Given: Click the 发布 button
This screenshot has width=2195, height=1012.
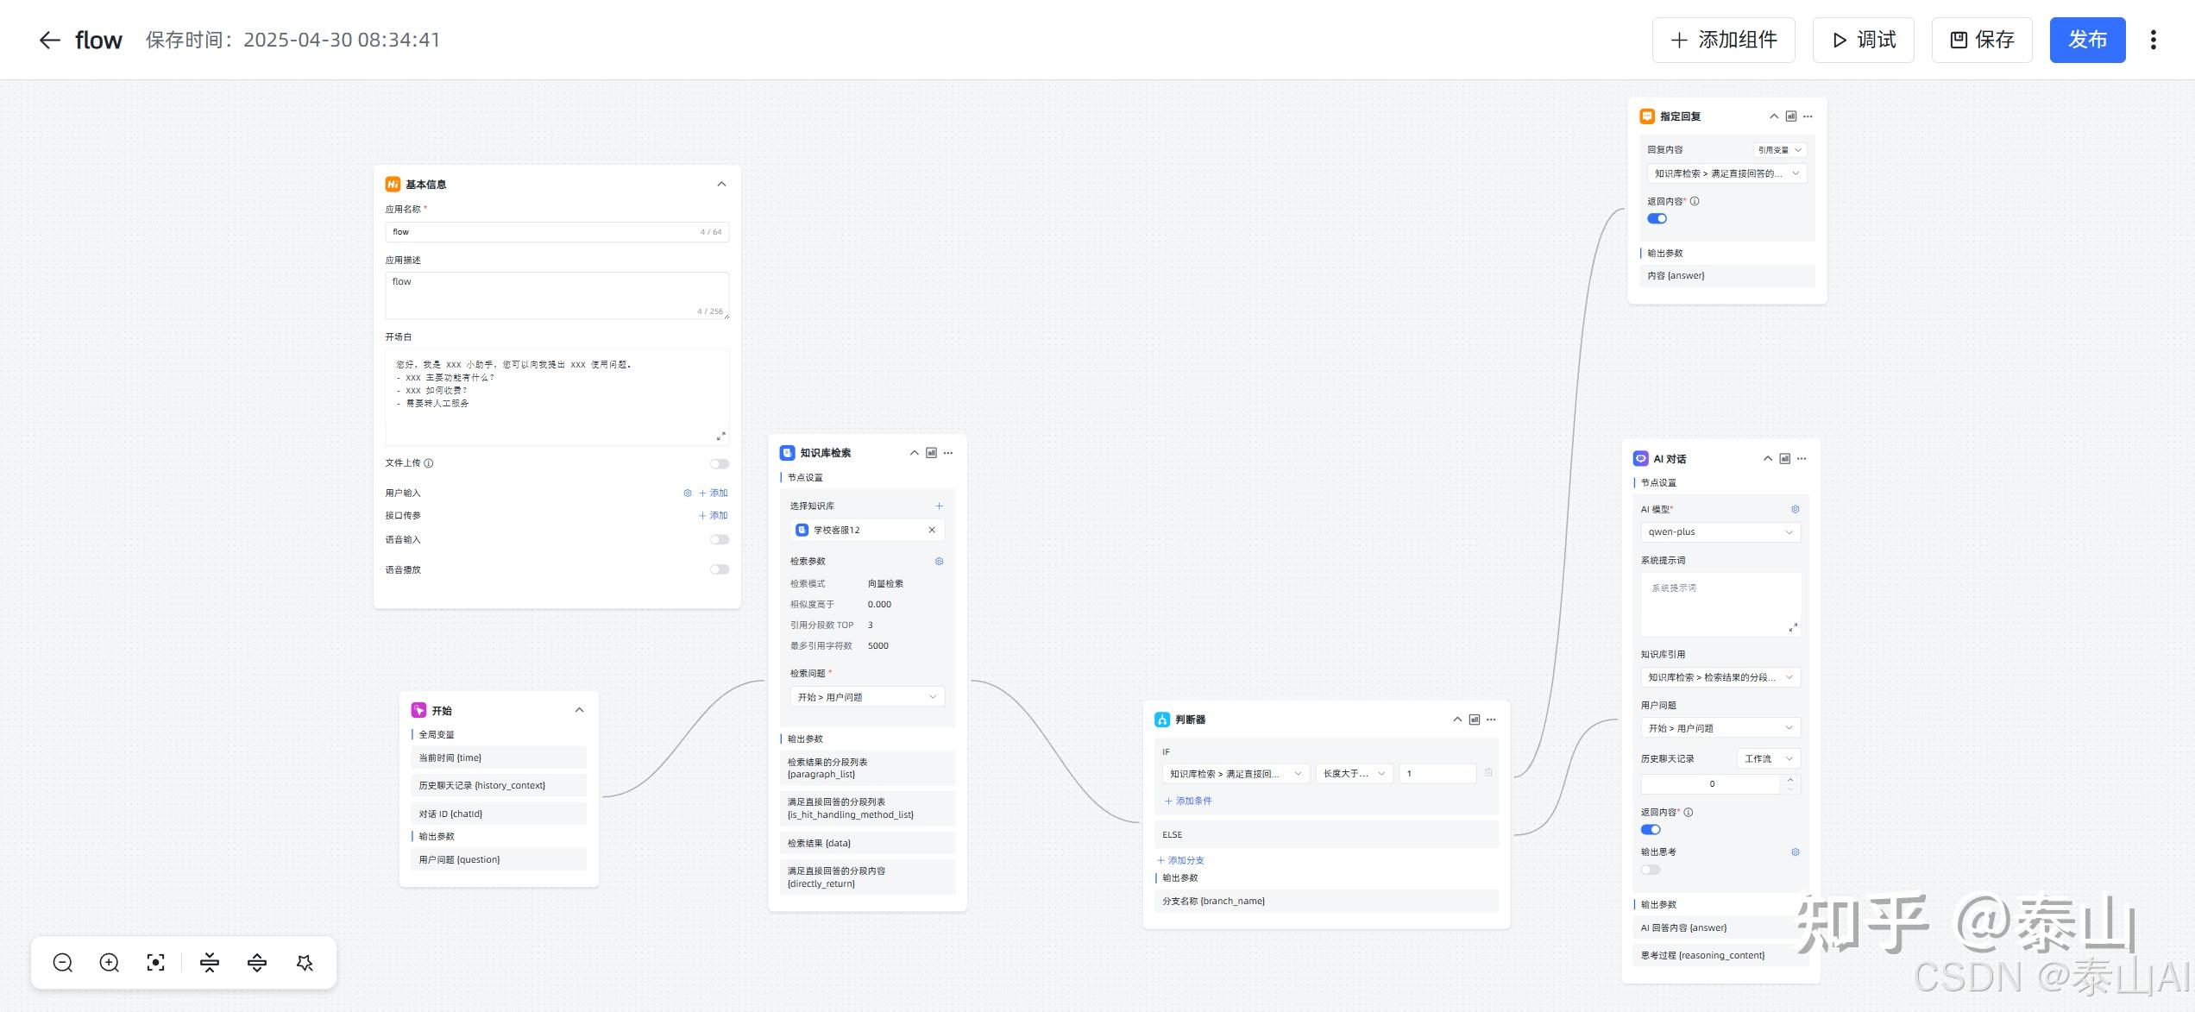Looking at the screenshot, I should tap(2086, 41).
